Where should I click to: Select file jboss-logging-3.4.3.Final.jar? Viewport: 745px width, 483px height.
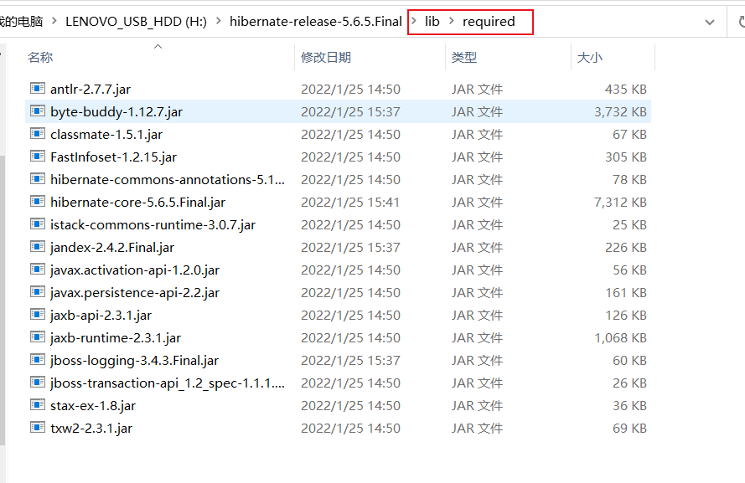(134, 361)
